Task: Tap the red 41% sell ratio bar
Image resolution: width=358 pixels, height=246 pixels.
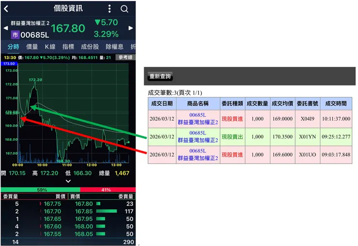Action: click(x=108, y=190)
